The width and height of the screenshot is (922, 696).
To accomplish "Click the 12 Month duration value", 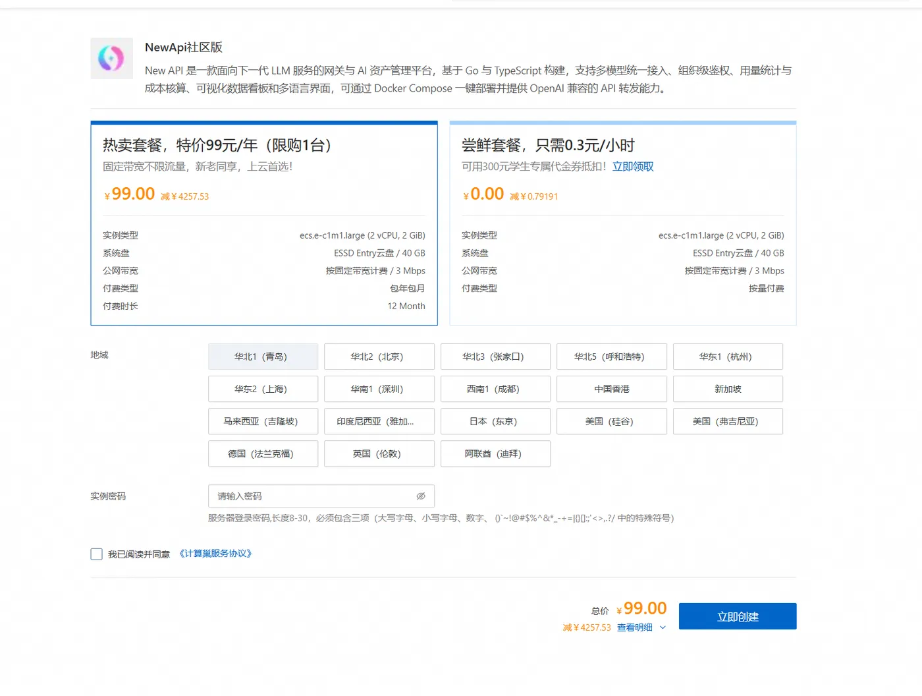I will [x=406, y=306].
